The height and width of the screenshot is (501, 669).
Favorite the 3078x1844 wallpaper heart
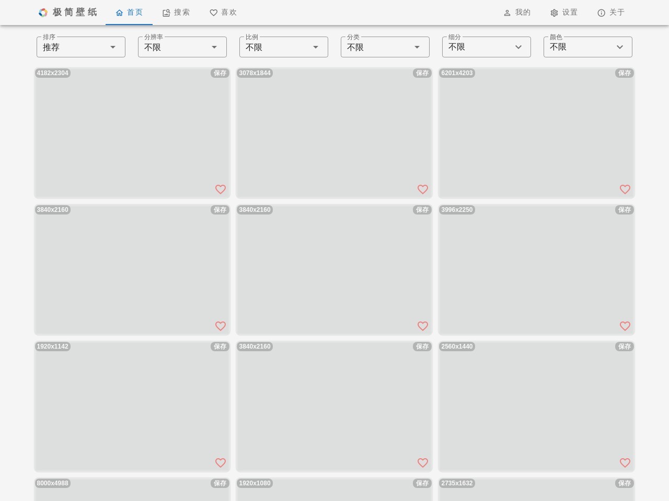point(423,189)
